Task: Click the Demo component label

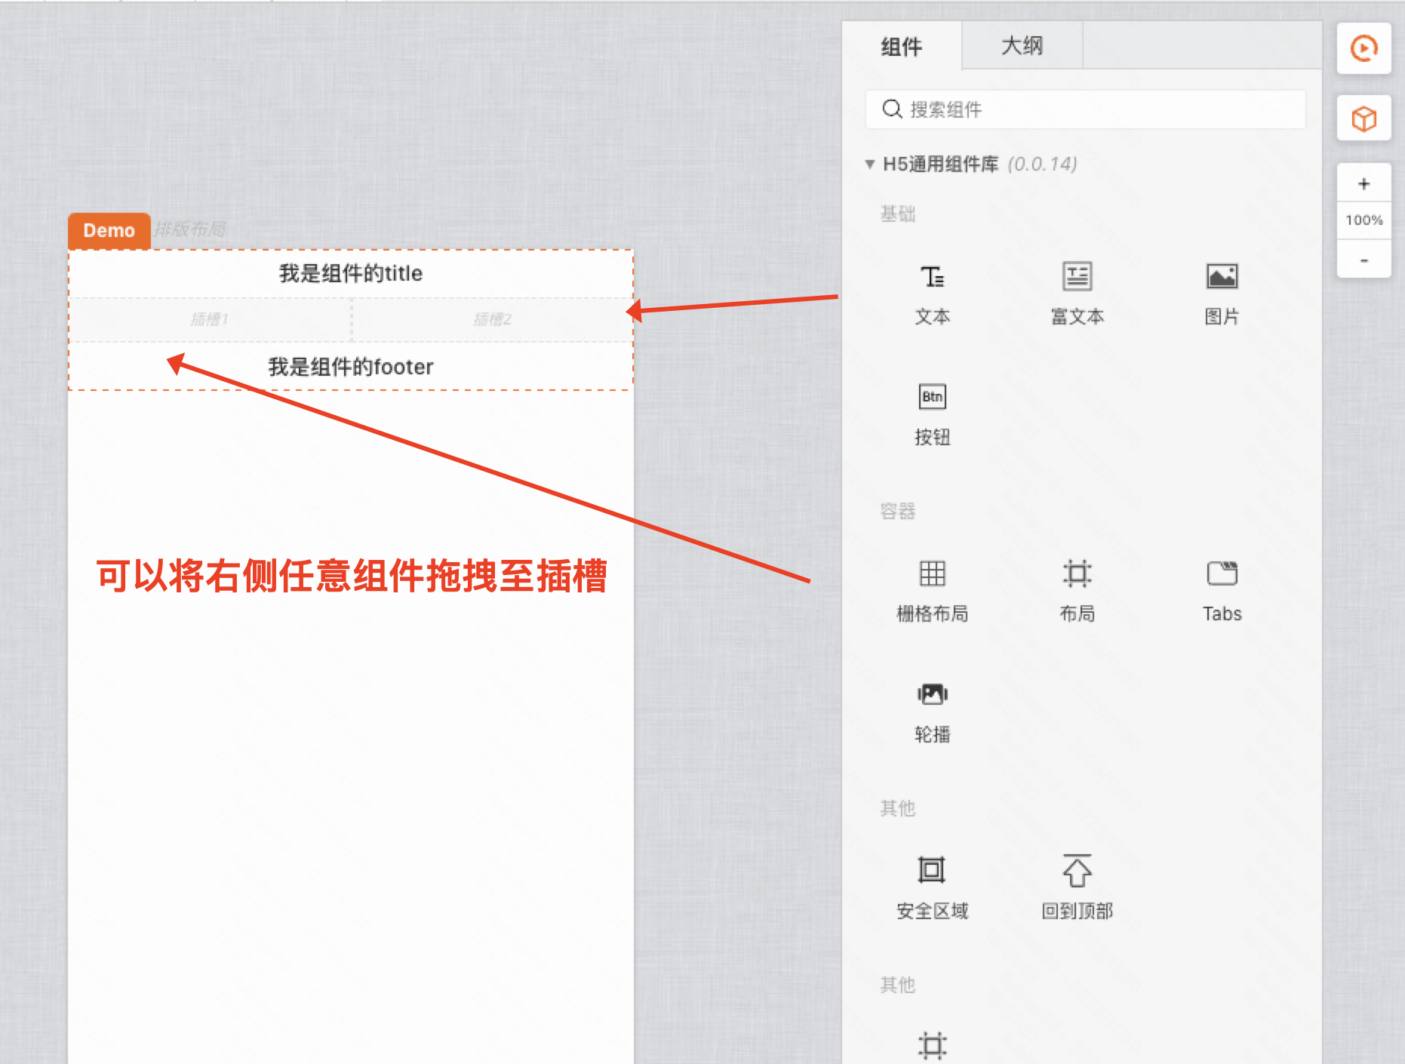Action: 109,230
